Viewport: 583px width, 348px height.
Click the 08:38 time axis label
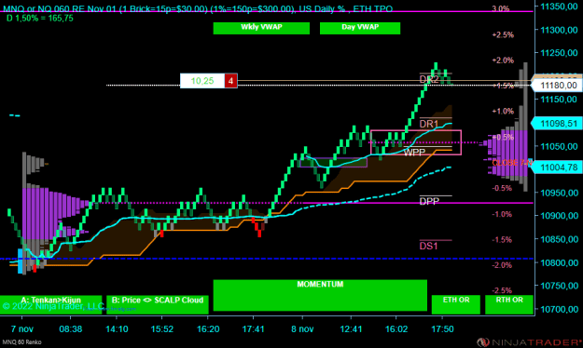click(x=70, y=329)
